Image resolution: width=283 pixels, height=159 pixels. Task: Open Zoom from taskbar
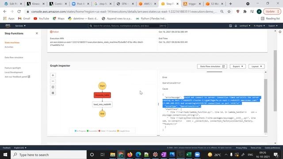tap(198, 155)
